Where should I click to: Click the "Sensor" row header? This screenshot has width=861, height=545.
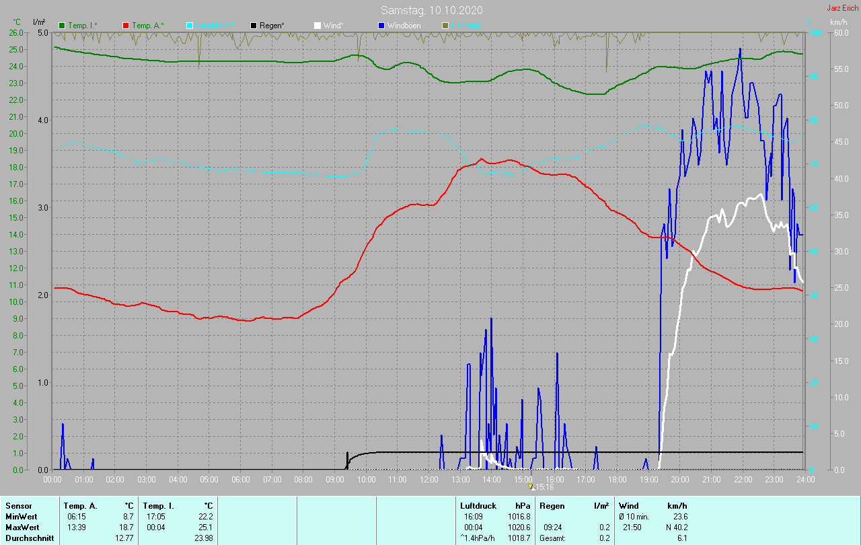(x=18, y=506)
